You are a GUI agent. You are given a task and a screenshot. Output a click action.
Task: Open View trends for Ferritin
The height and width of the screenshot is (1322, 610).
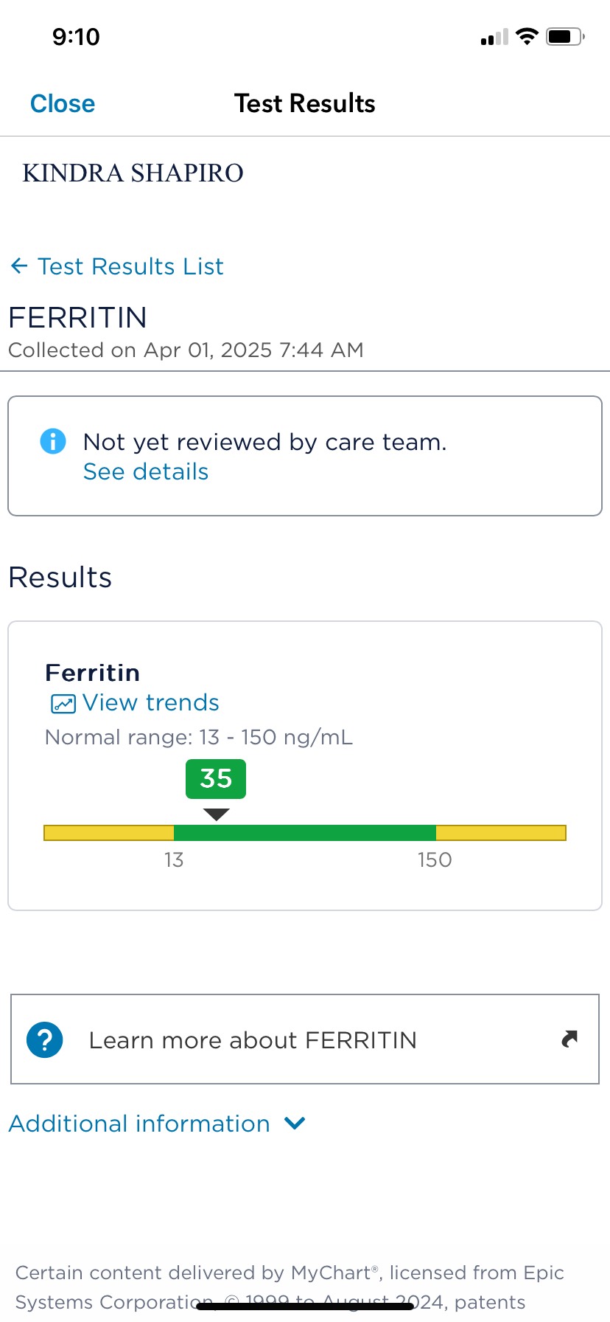click(x=150, y=703)
